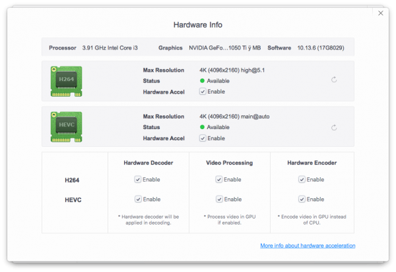Select the Hardware Encoder column header

[x=312, y=163]
